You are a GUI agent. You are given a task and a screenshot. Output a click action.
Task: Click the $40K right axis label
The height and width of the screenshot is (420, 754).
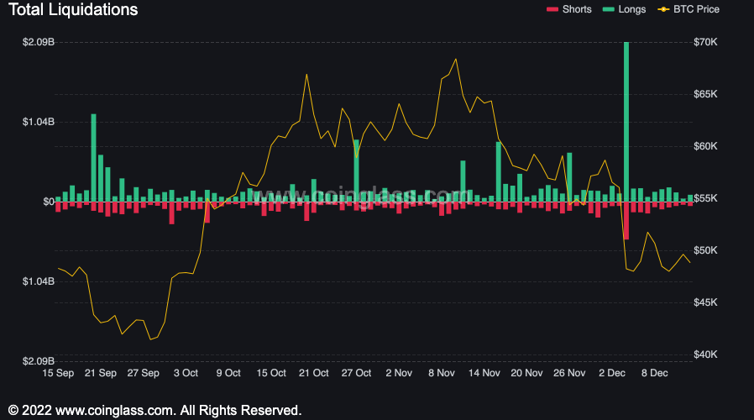(705, 354)
